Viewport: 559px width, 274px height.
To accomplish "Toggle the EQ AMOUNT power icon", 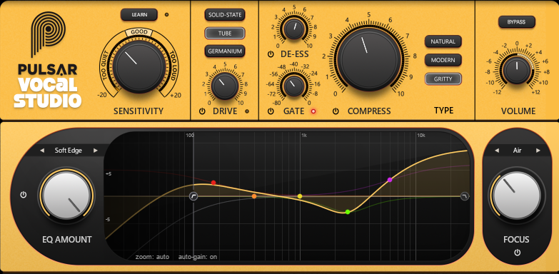I will (x=24, y=195).
